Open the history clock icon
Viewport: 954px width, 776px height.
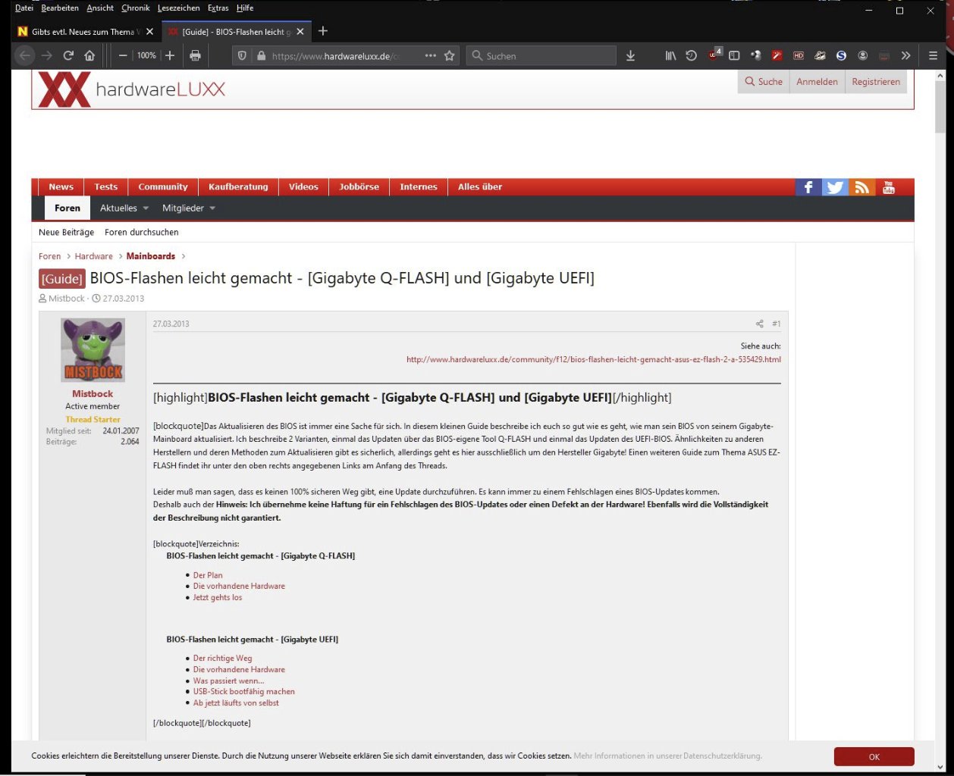pyautogui.click(x=691, y=55)
